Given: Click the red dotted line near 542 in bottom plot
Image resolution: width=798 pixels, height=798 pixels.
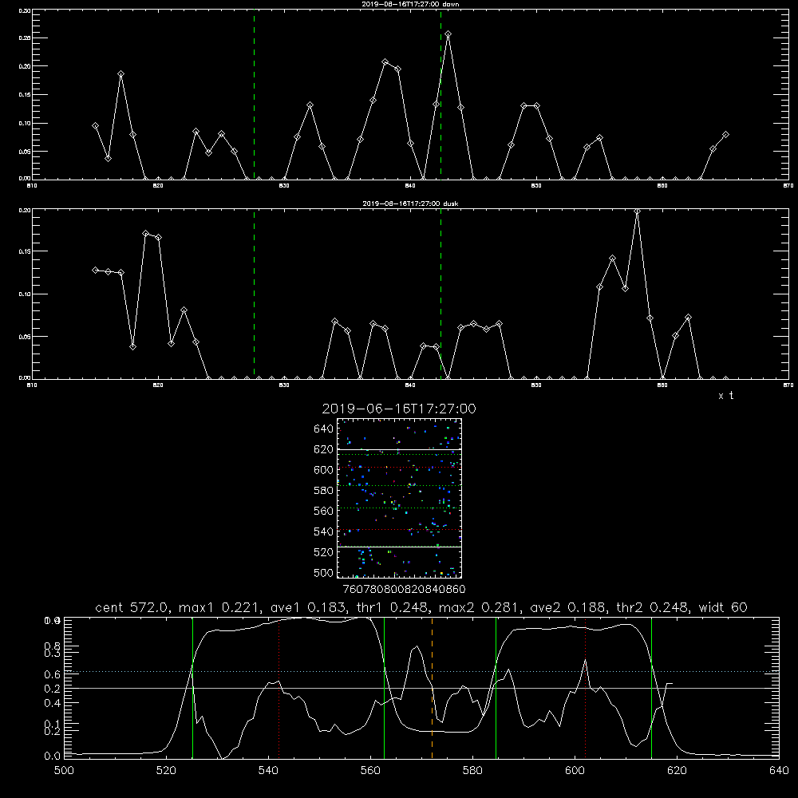Looking at the screenshot, I should [x=279, y=687].
